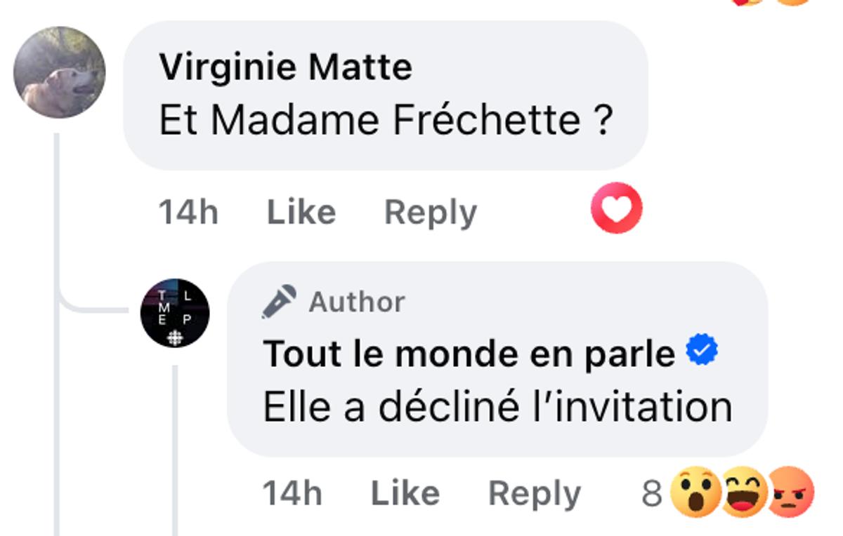Click the microphone icon in the Author badge
The height and width of the screenshot is (536, 843).
[x=277, y=300]
